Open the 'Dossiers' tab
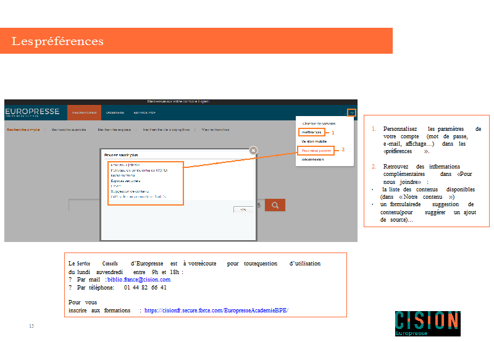The height and width of the screenshot is (342, 494). coord(115,112)
